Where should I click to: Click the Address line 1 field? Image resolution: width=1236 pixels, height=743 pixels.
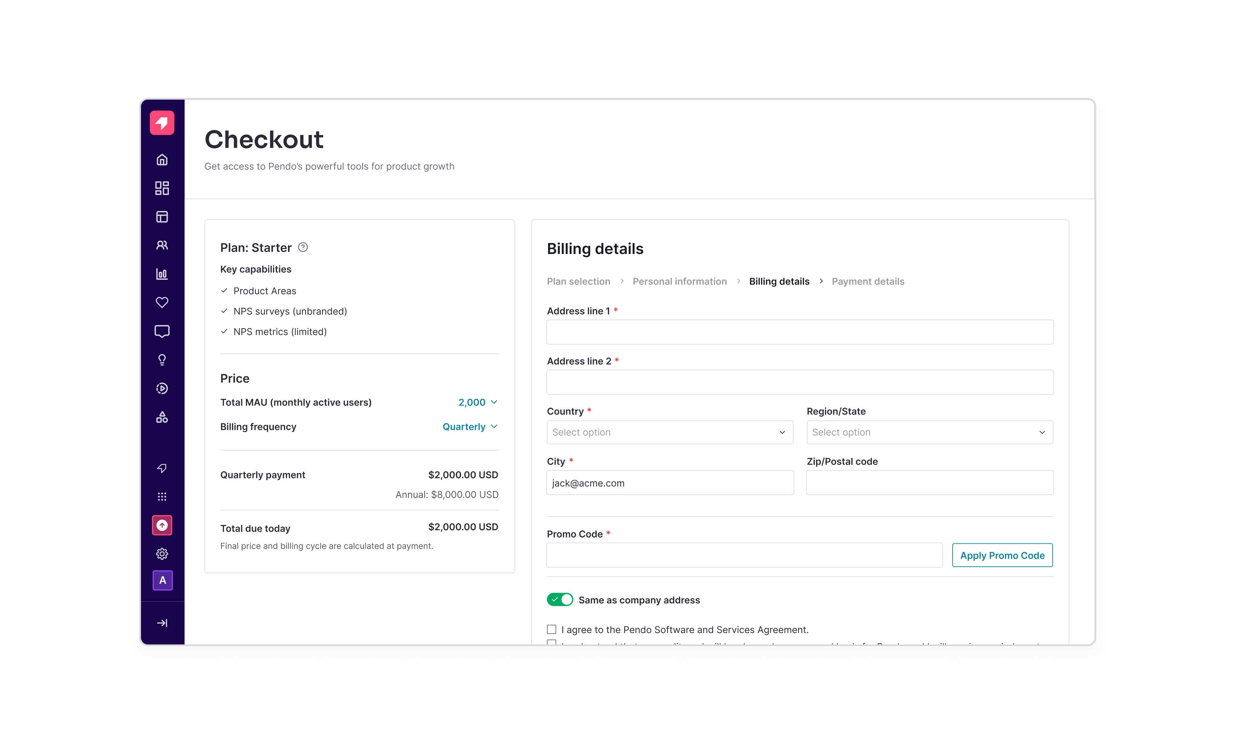pyautogui.click(x=800, y=332)
